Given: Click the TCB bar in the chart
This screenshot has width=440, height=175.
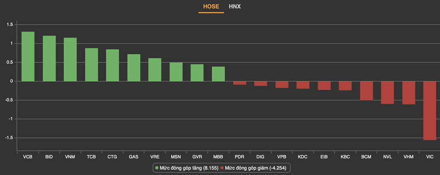Looking at the screenshot, I should 91,64.
